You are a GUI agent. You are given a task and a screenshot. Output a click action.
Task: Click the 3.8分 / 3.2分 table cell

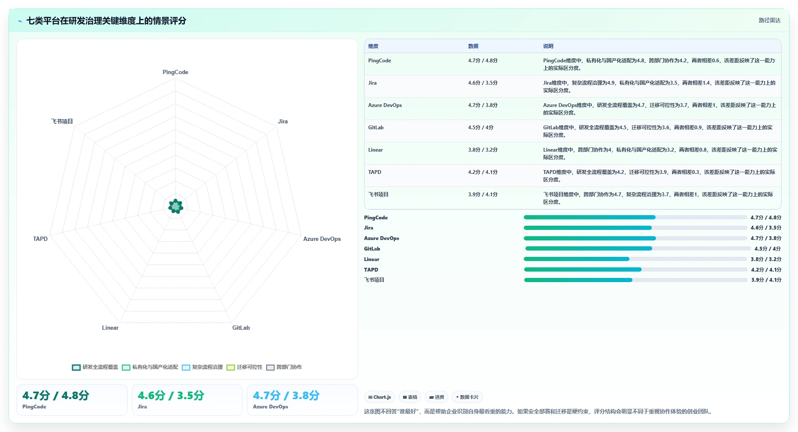(x=483, y=150)
